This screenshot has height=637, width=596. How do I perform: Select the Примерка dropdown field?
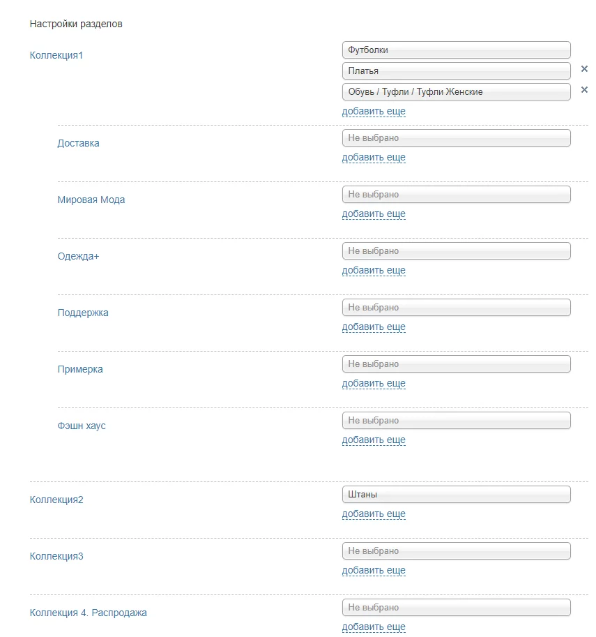456,364
